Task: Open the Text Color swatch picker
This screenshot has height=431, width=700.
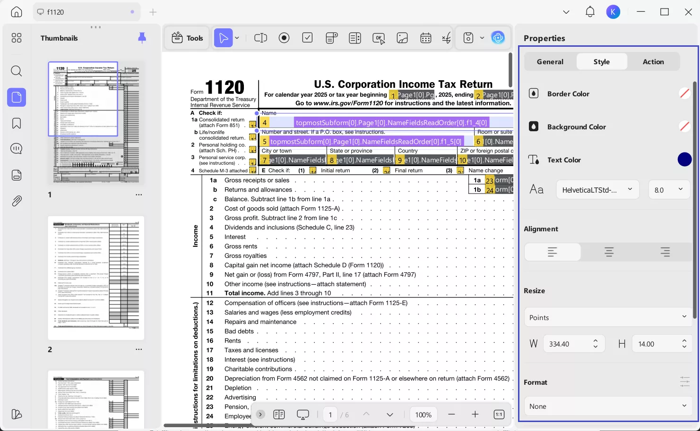Action: tap(684, 159)
